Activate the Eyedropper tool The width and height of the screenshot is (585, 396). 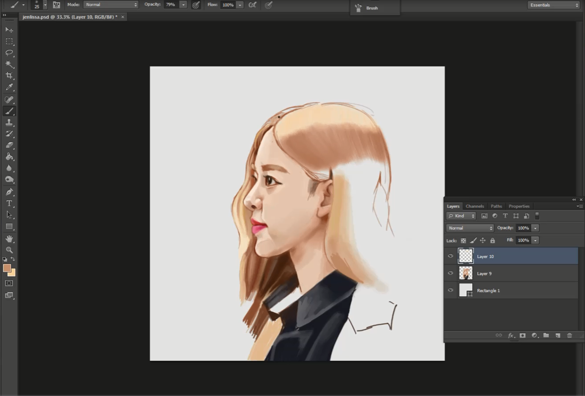[9, 87]
